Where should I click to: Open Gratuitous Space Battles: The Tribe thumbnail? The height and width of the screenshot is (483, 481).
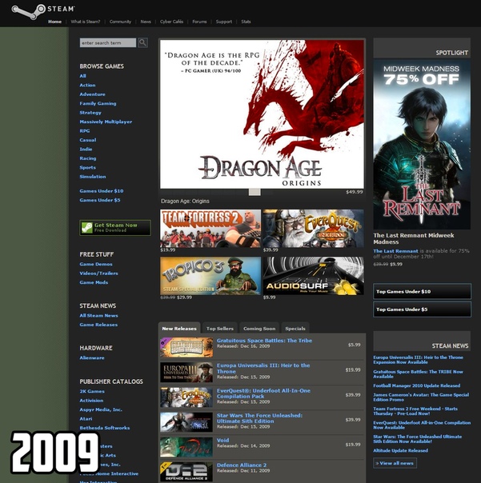click(186, 347)
